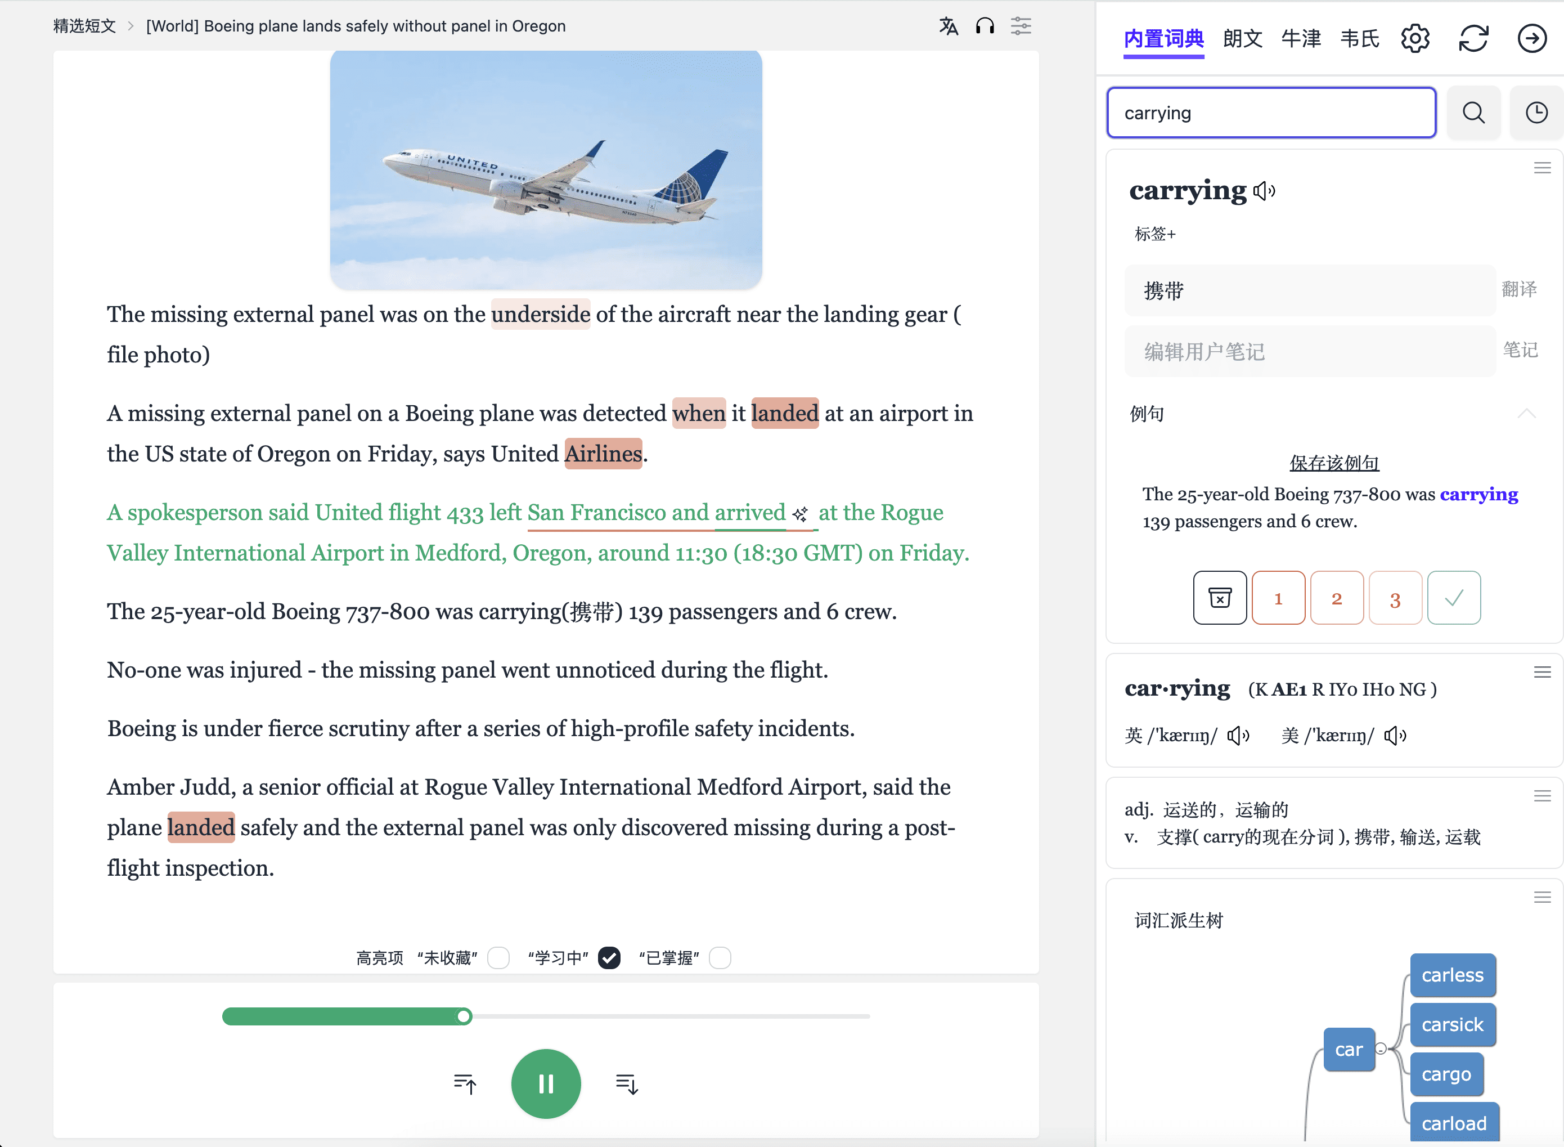Viewport: 1564px width, 1147px height.
Task: Click the circled right-arrow icon
Action: (x=1531, y=39)
